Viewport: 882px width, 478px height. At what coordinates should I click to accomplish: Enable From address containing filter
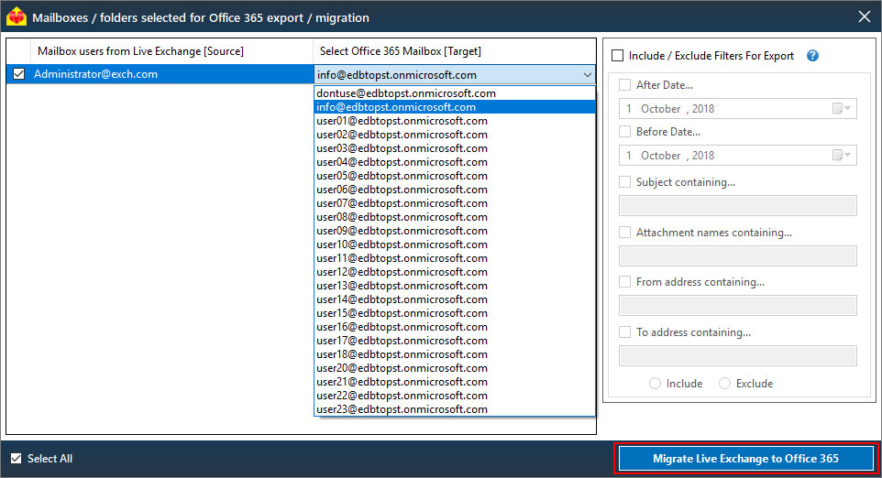click(624, 281)
